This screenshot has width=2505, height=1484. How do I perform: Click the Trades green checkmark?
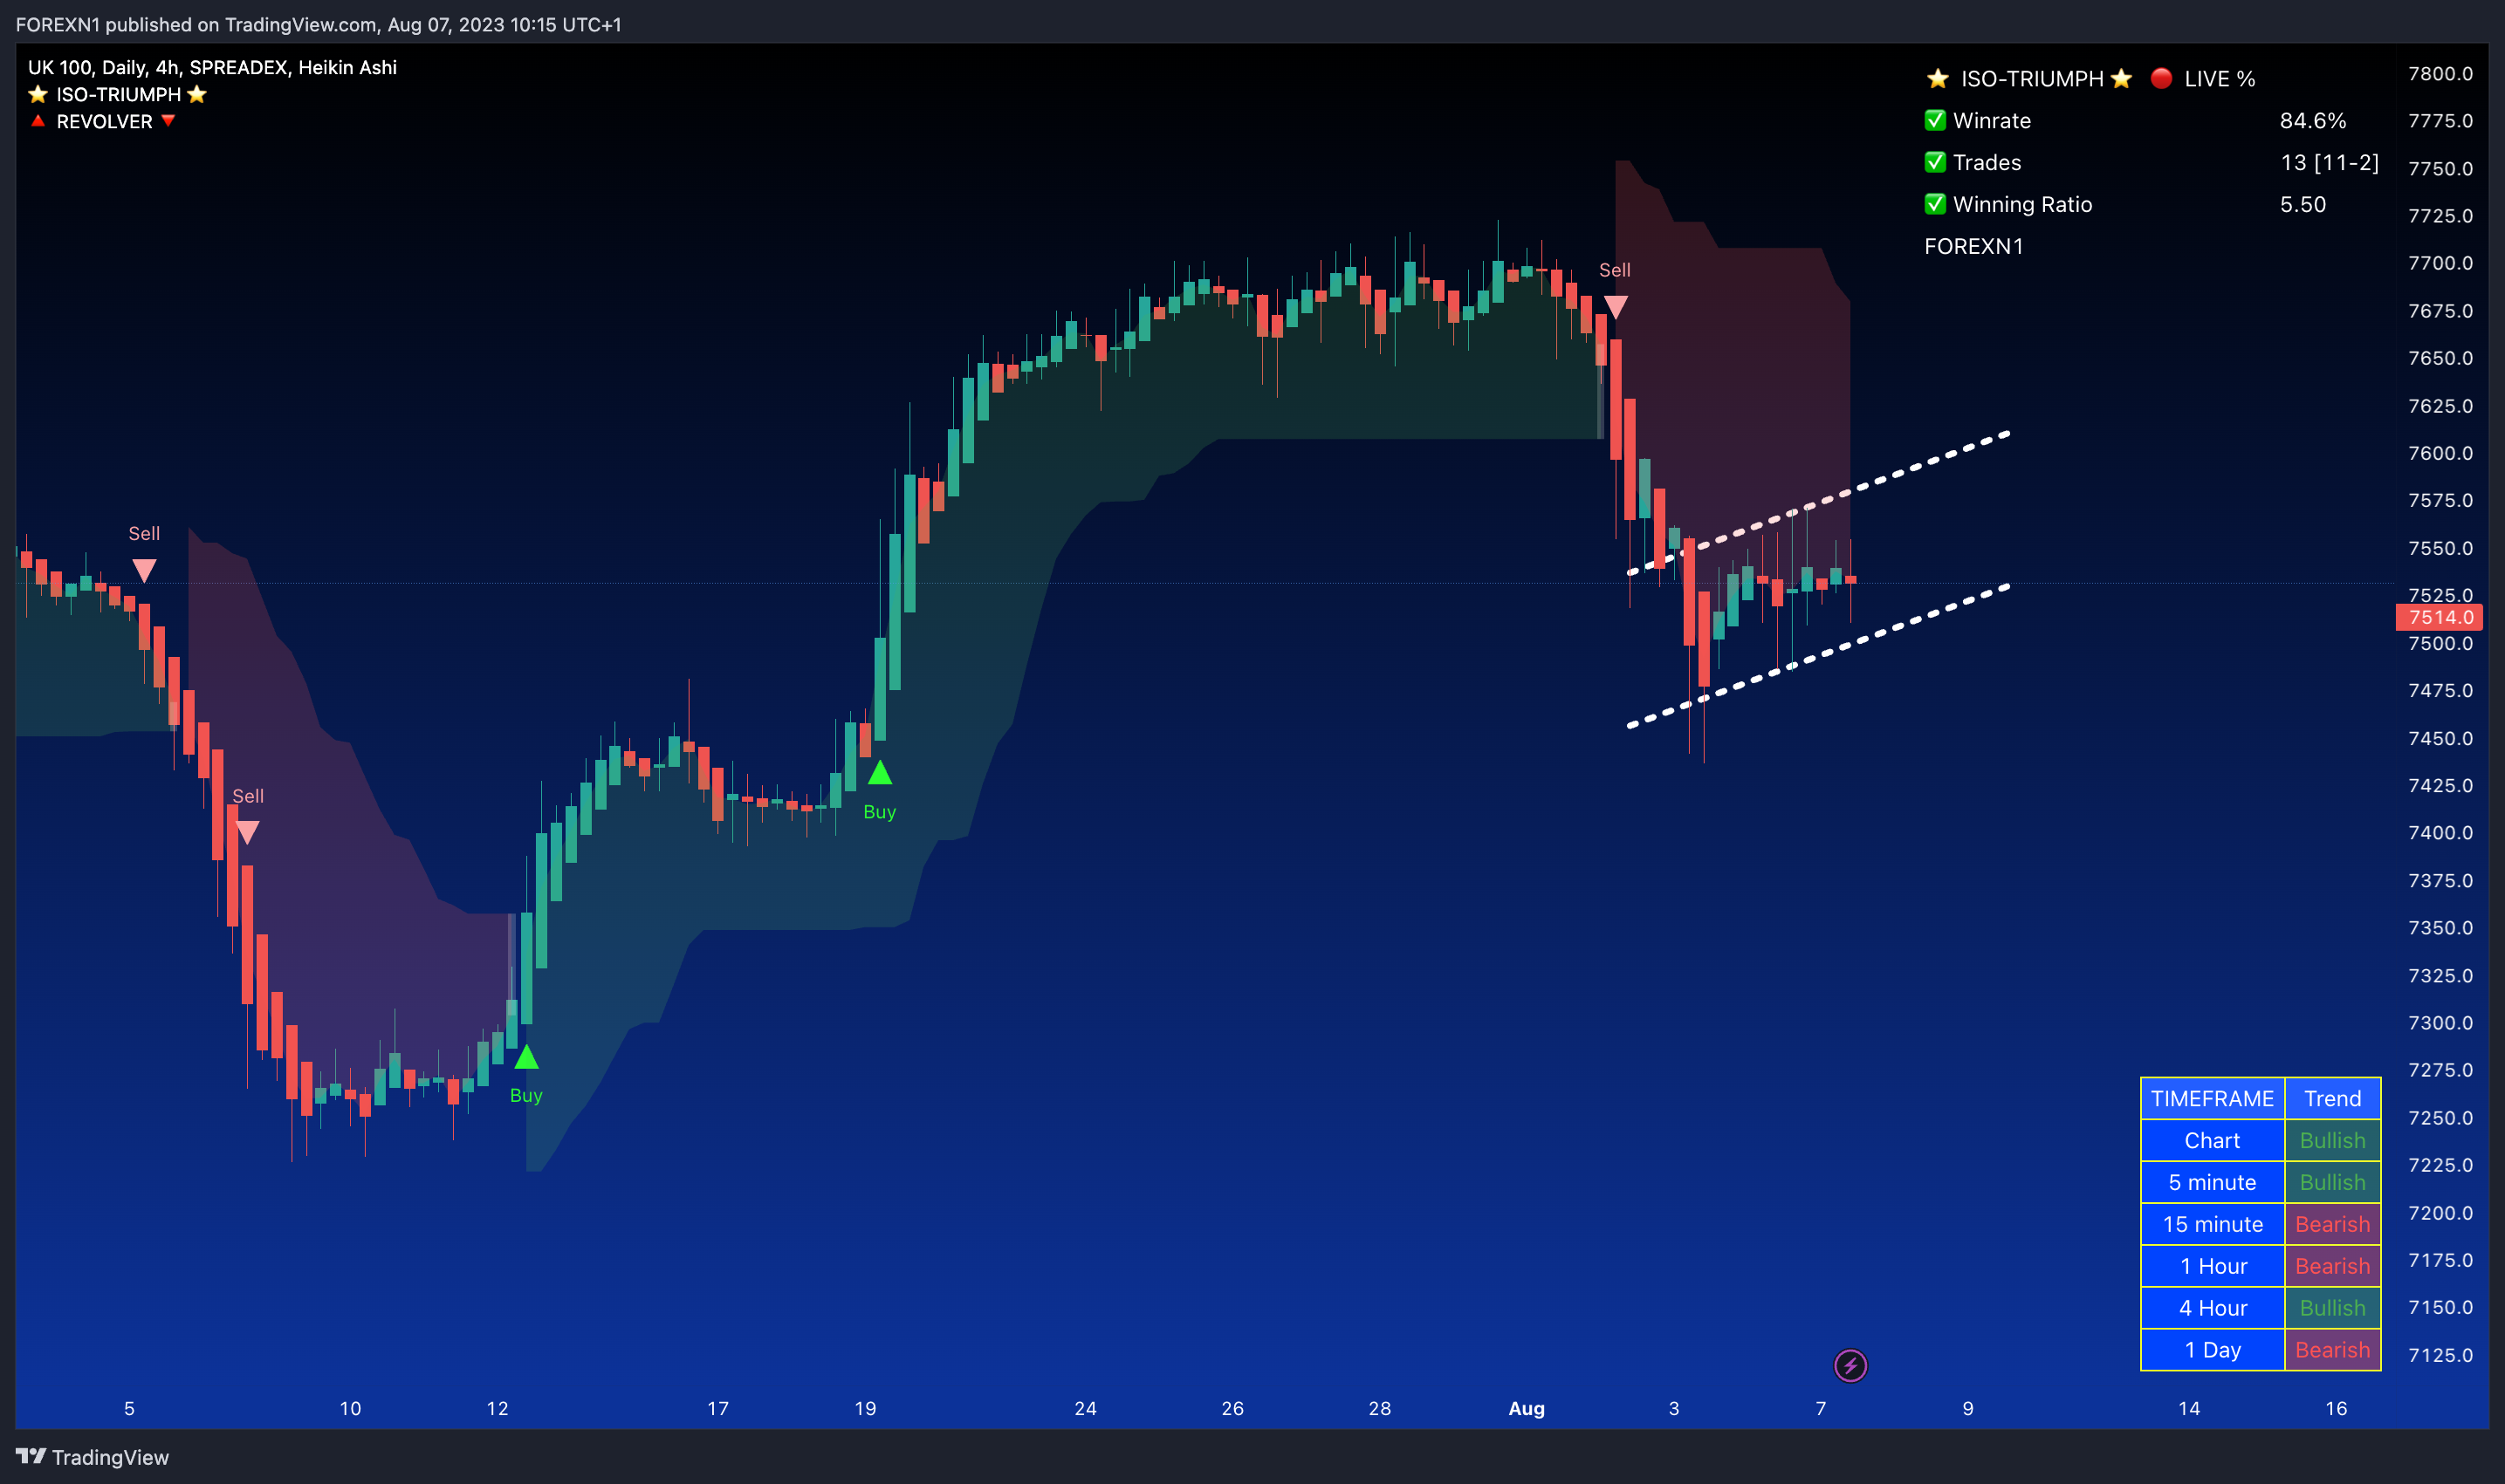pyautogui.click(x=1936, y=162)
